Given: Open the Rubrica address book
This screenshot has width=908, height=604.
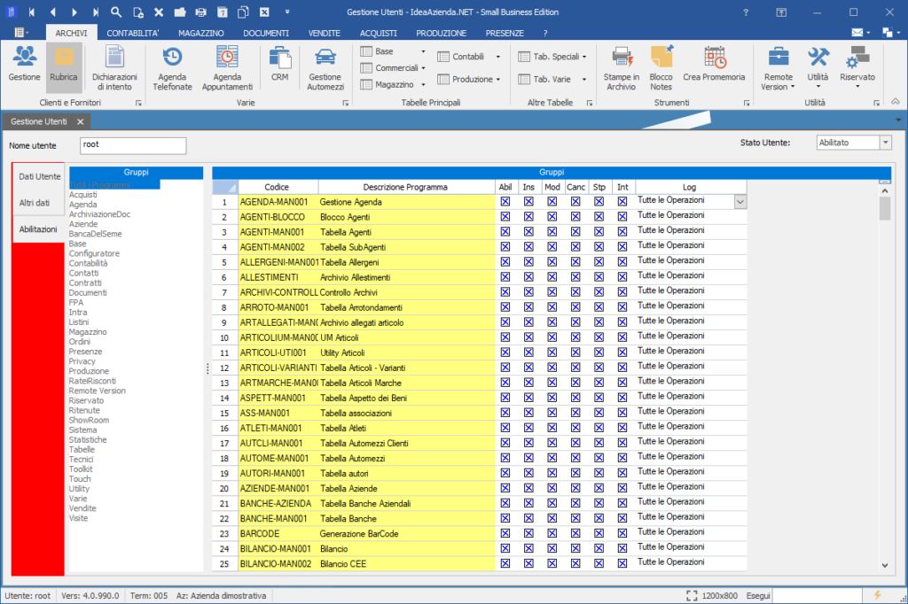Looking at the screenshot, I should click(x=64, y=66).
